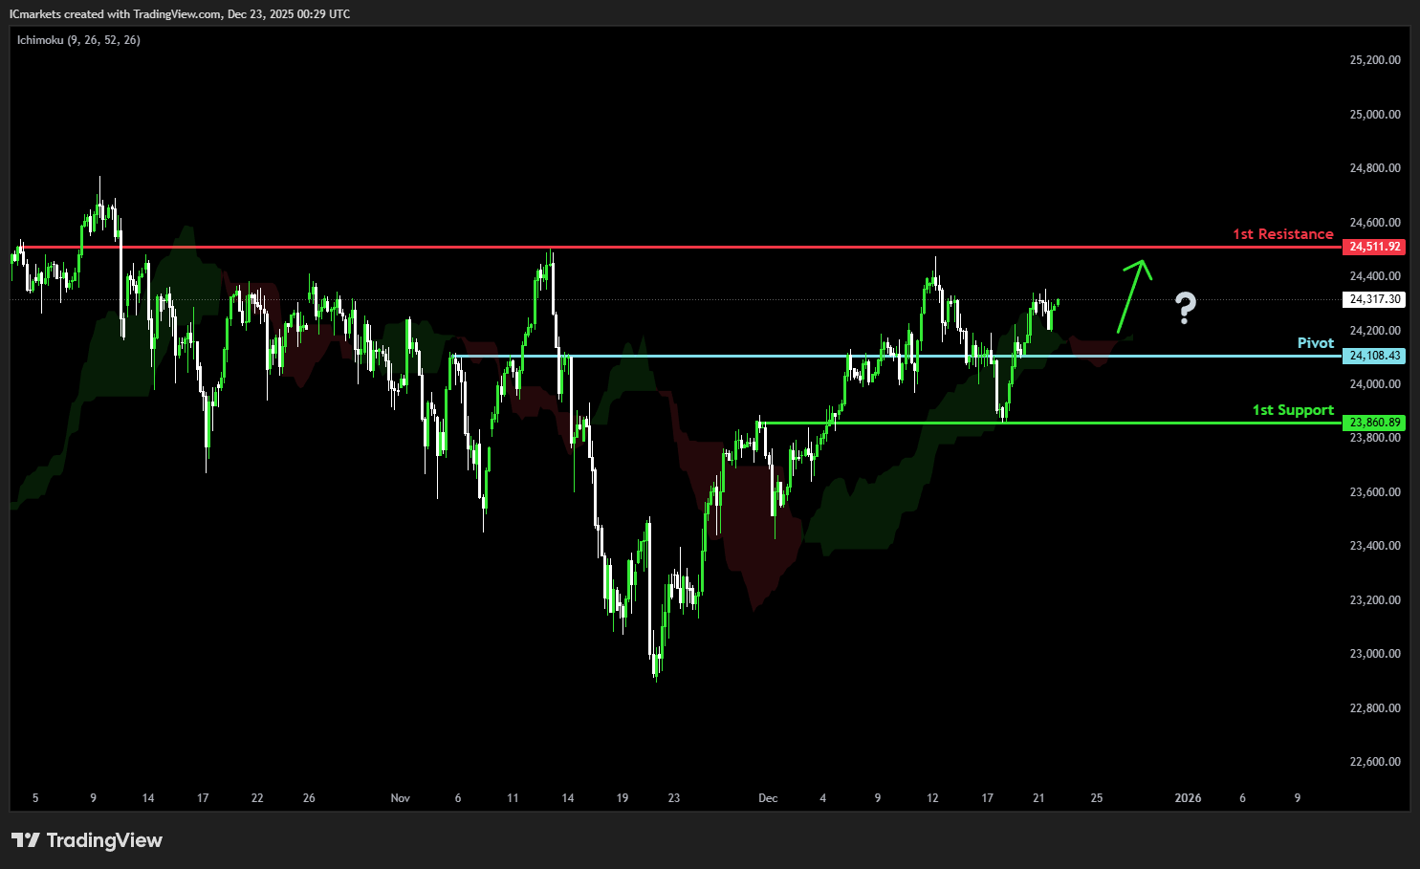Click the 'Nov' label on the date axis

tap(401, 798)
